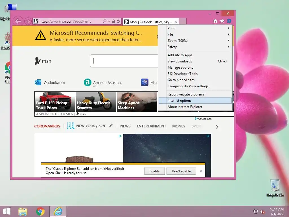Choose Add site to Apps
The height and width of the screenshot is (217, 289).
(x=195, y=55)
